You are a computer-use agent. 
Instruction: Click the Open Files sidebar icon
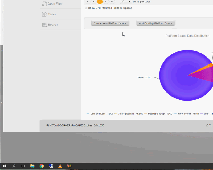click(x=44, y=4)
